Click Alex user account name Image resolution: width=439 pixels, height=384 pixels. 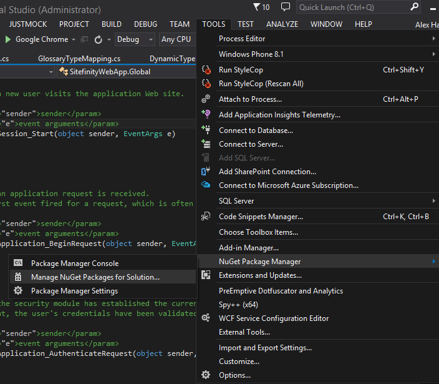(x=427, y=25)
